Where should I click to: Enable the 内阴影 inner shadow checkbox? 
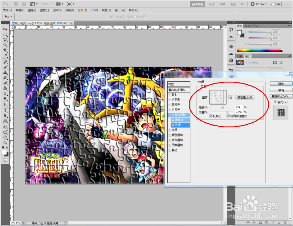click(170, 100)
